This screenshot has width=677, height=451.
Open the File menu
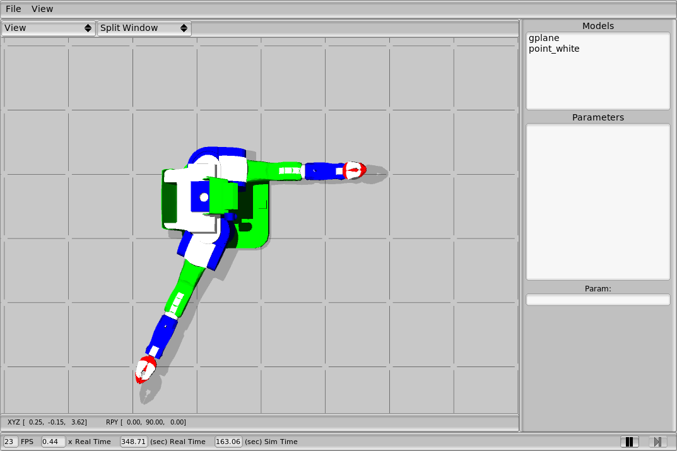pos(13,9)
